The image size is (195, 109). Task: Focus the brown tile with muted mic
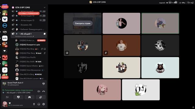121,45
